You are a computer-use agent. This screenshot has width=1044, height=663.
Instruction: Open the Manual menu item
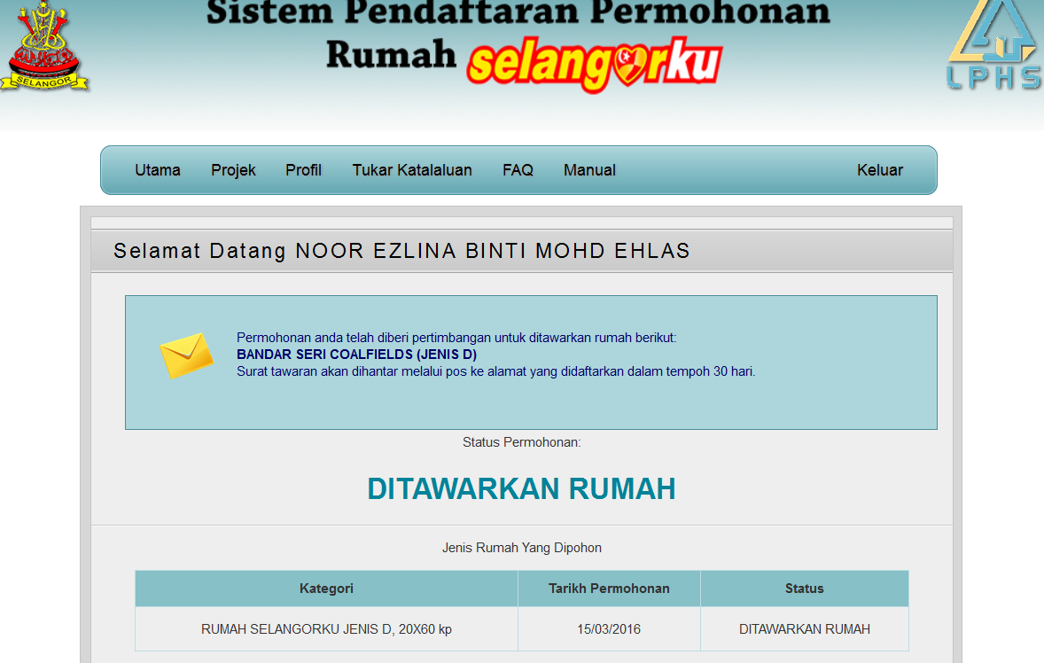tap(589, 170)
